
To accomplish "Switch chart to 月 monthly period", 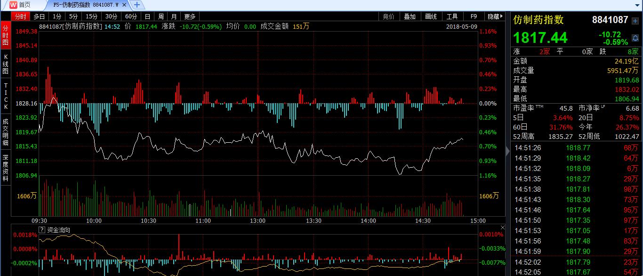I will click(174, 16).
